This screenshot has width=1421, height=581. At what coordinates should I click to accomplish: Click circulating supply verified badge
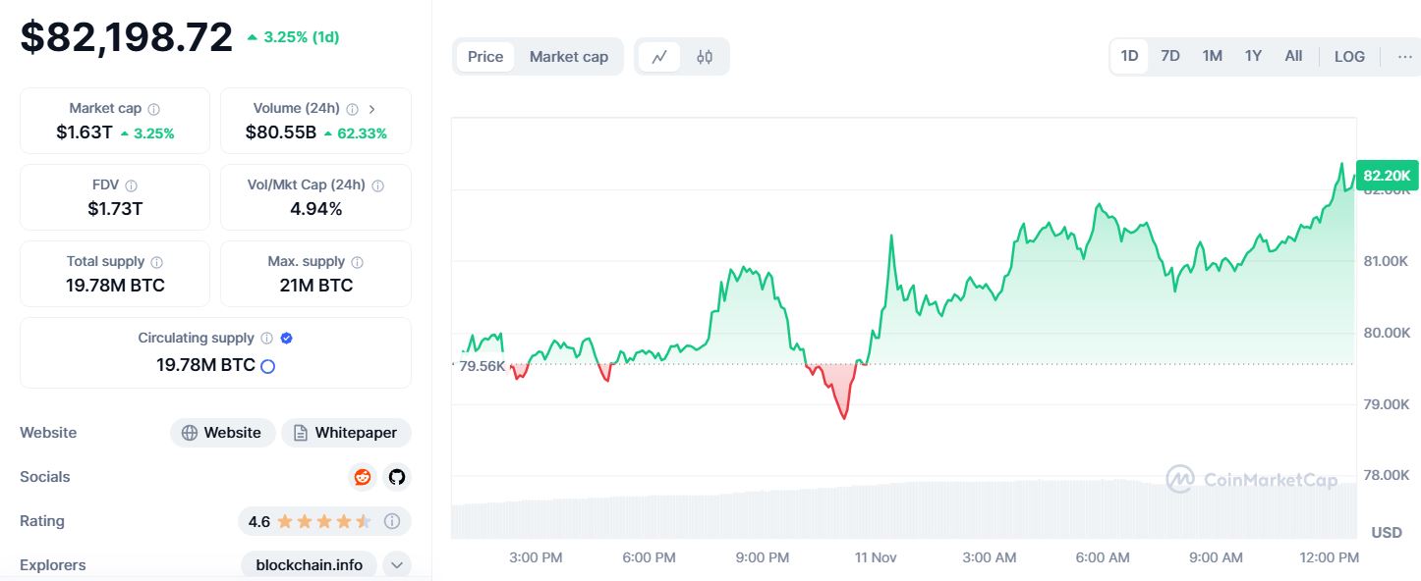pyautogui.click(x=287, y=338)
